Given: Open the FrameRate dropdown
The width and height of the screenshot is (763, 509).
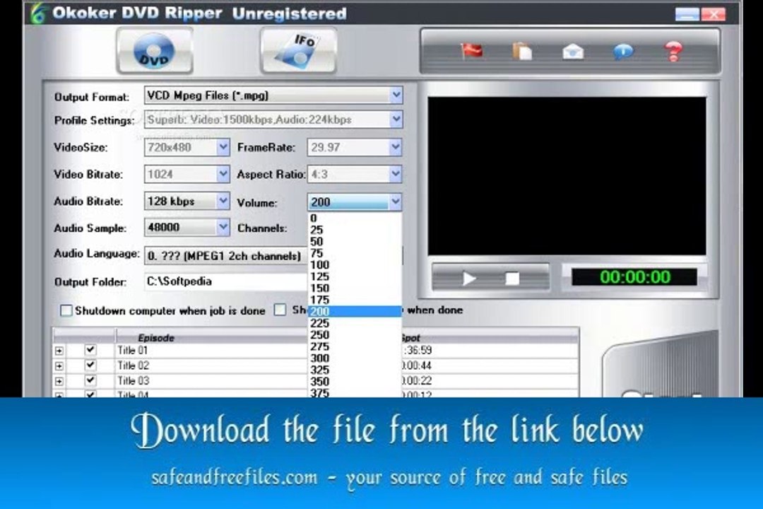Looking at the screenshot, I should pyautogui.click(x=395, y=147).
